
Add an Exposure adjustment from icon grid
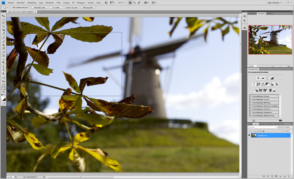coord(272,78)
